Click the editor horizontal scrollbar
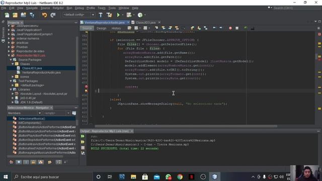The image size is (322, 181). 186,126
